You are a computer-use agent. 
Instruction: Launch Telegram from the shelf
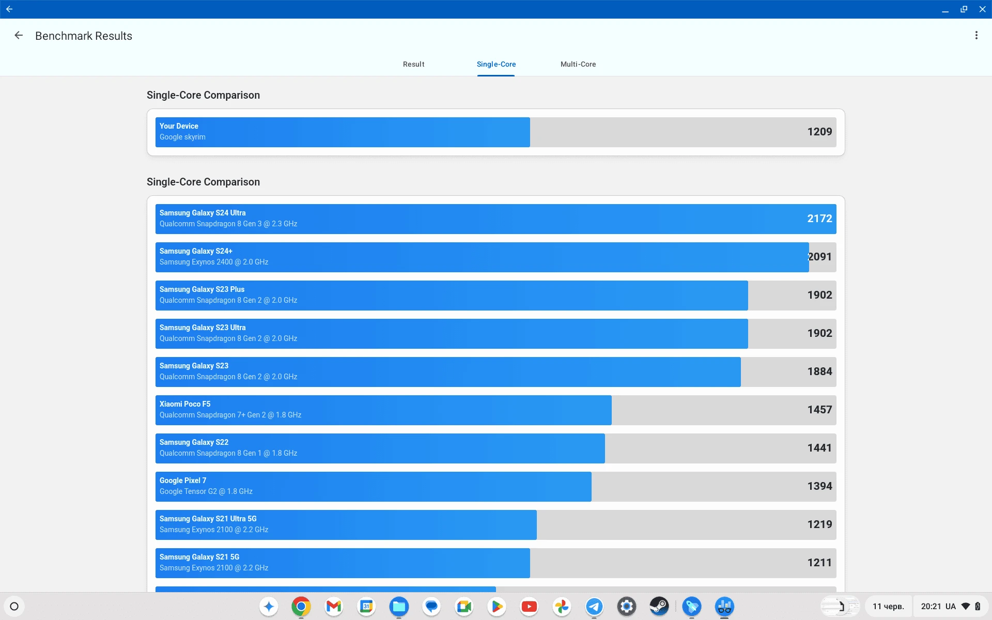click(594, 607)
